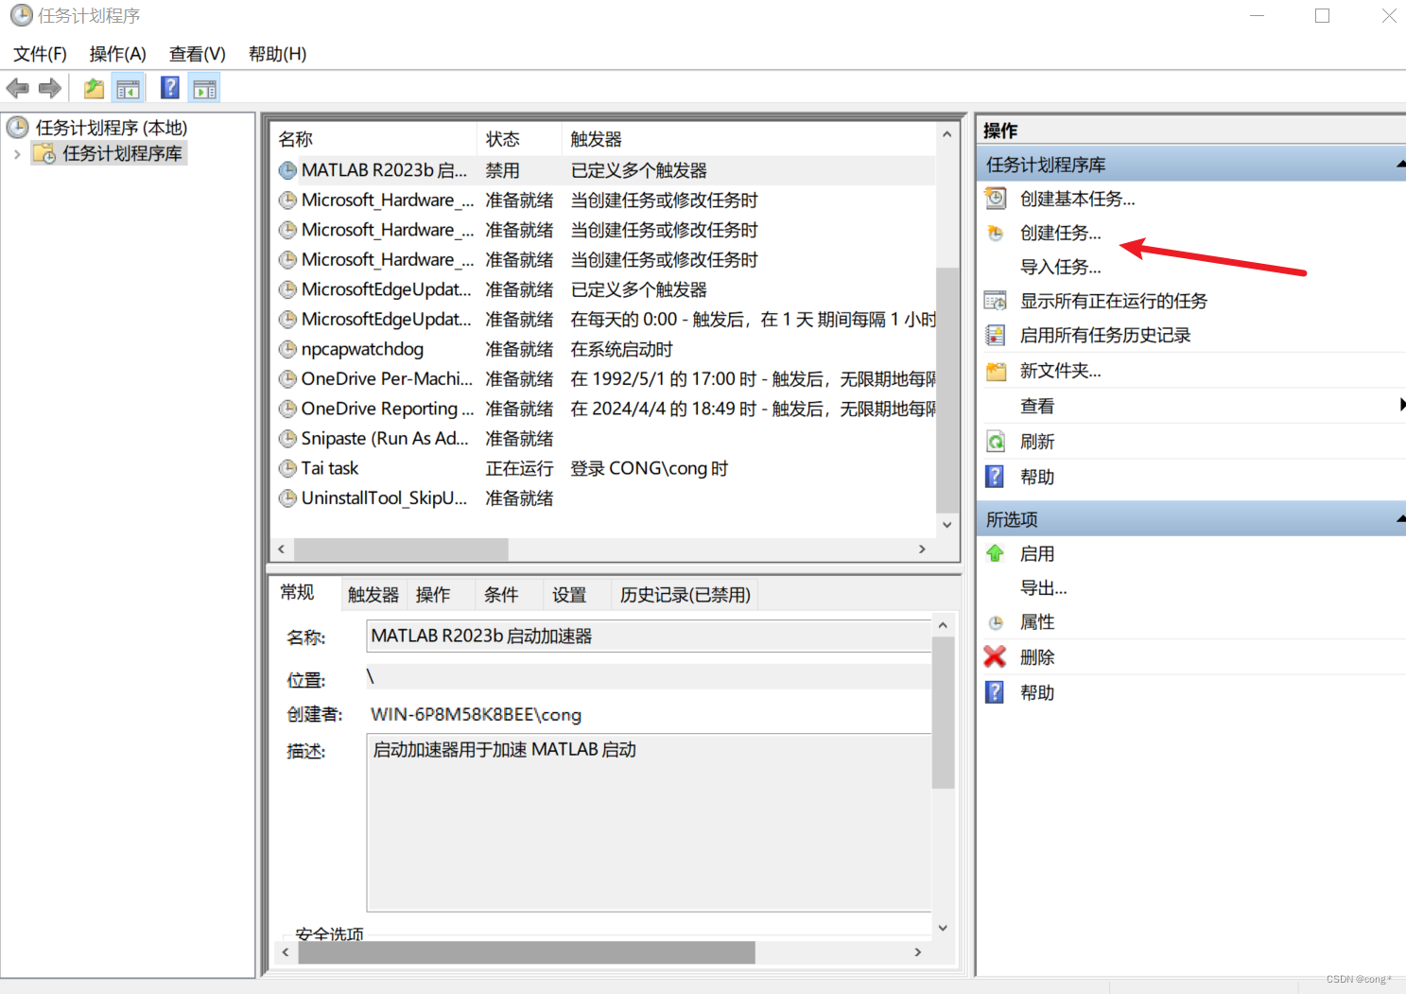Select the npcapwatchdog task row
Image resolution: width=1406 pixels, height=994 pixels.
click(605, 349)
